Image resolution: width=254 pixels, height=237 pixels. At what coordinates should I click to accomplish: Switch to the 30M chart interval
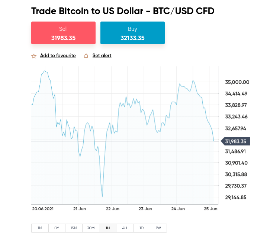(x=91, y=228)
